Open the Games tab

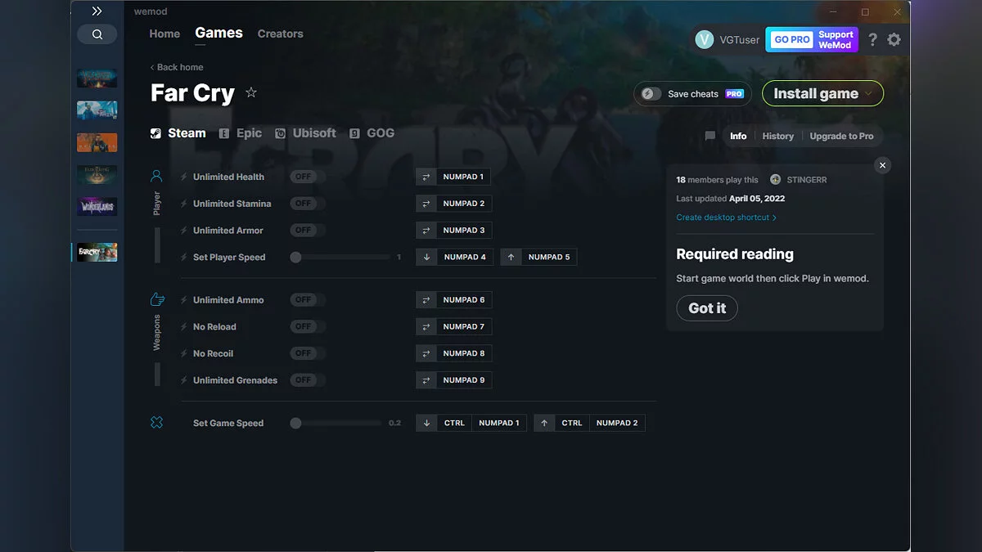coord(218,33)
